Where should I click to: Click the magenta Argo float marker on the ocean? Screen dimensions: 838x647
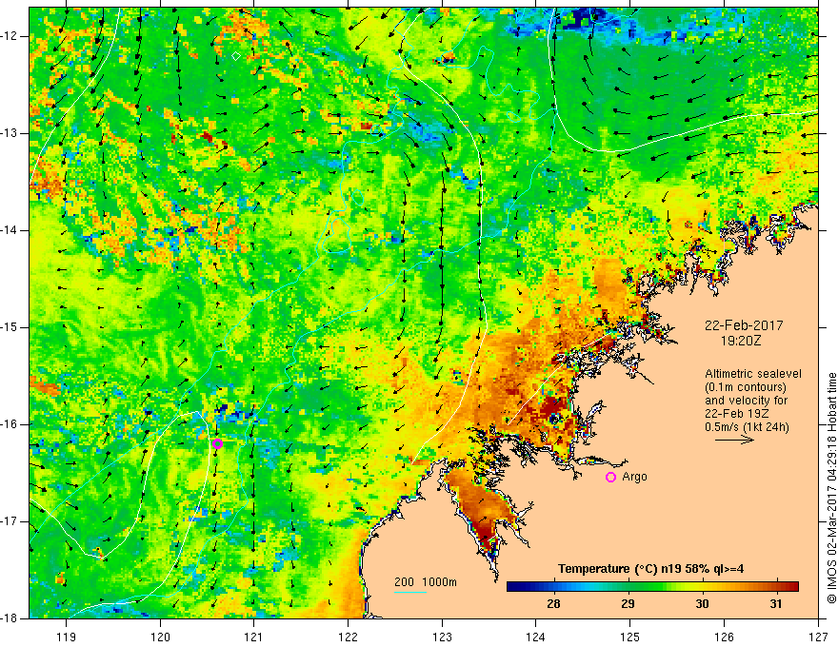coord(217,443)
